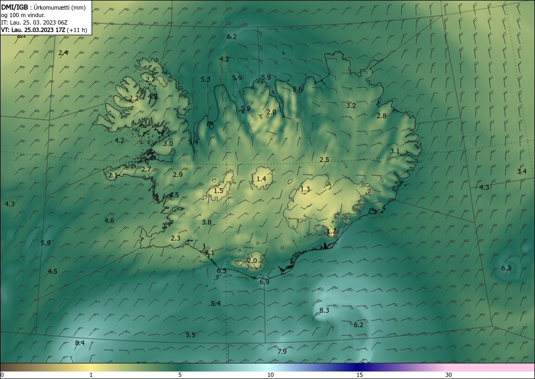Click the '(+11 h)' forecast offset text
Image resolution: width=535 pixels, height=379 pixels.
[77, 30]
